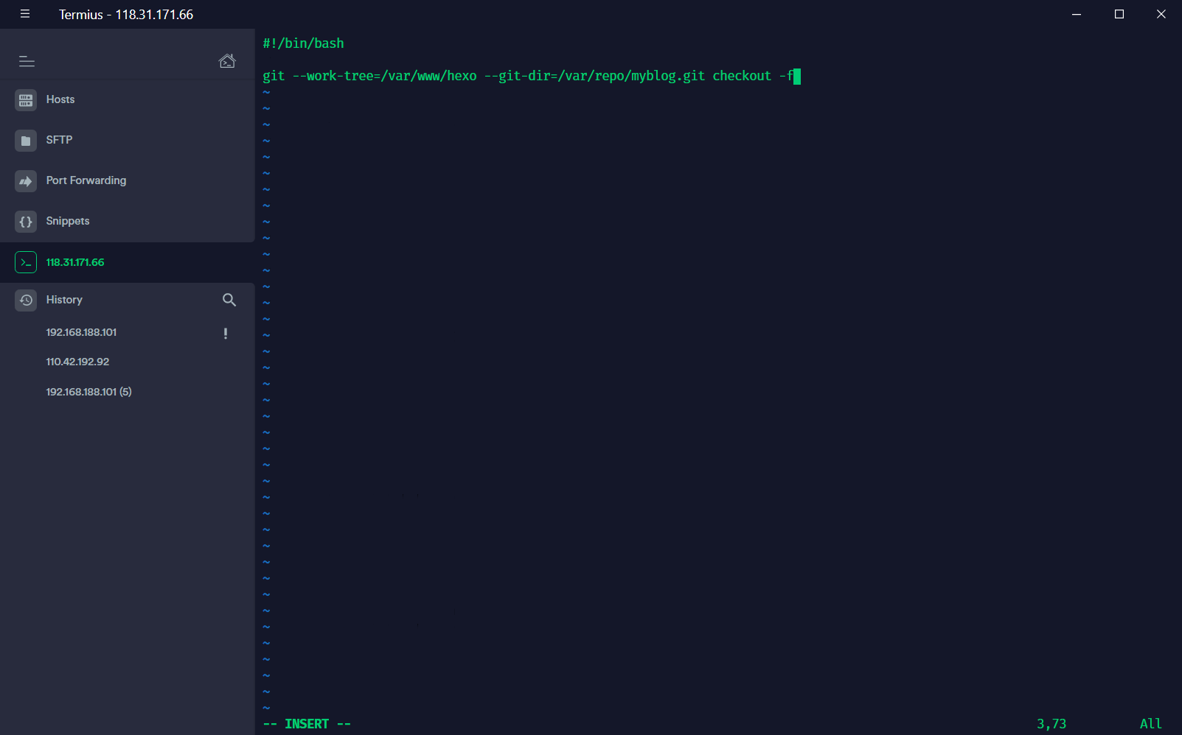Screen dimensions: 1182x735
Task: Open the hamburger menu in title bar
Action: [x=25, y=14]
